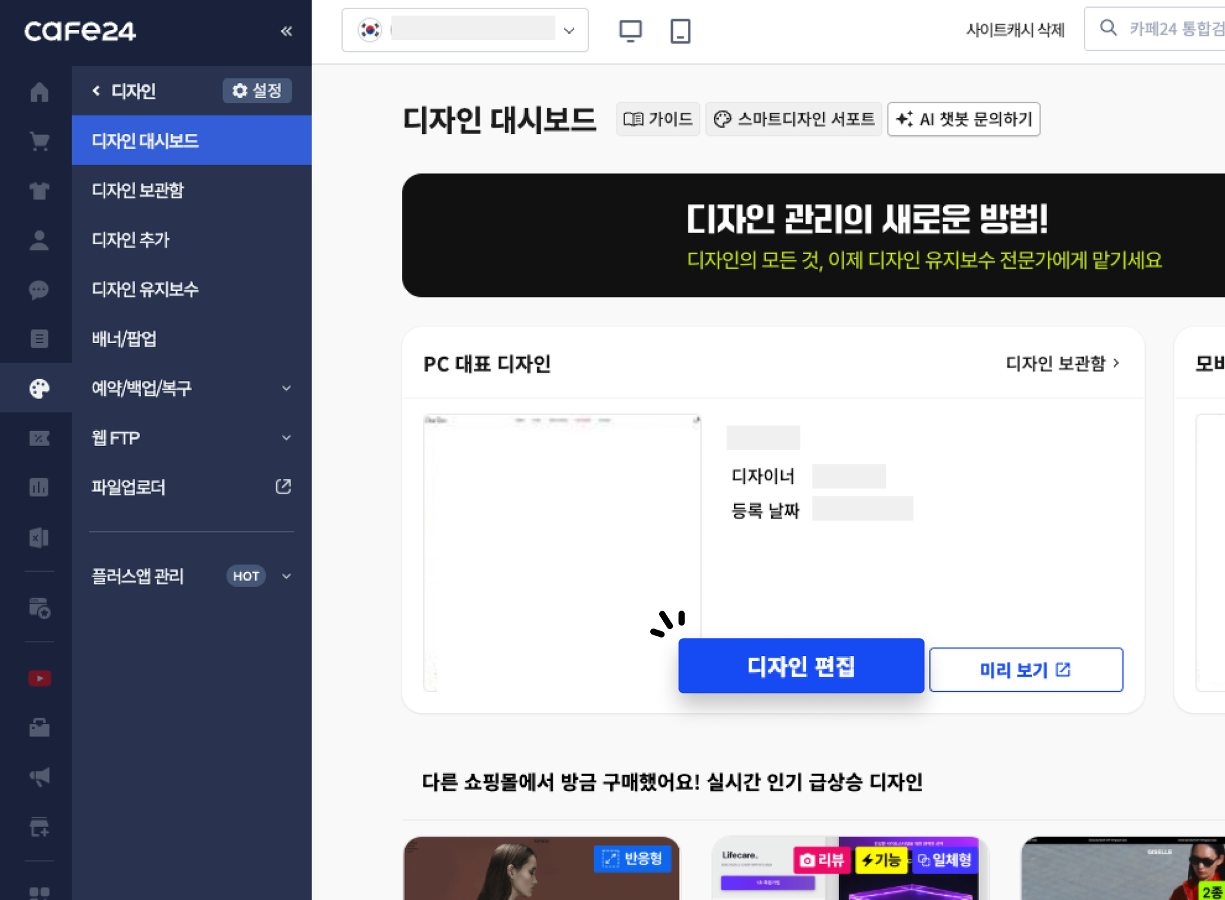Viewport: 1225px width, 900px height.
Task: Open the 파일업로더 external-link icon
Action: tap(284, 487)
